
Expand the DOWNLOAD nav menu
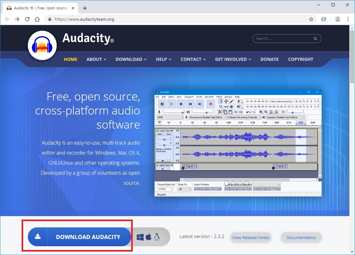(131, 59)
